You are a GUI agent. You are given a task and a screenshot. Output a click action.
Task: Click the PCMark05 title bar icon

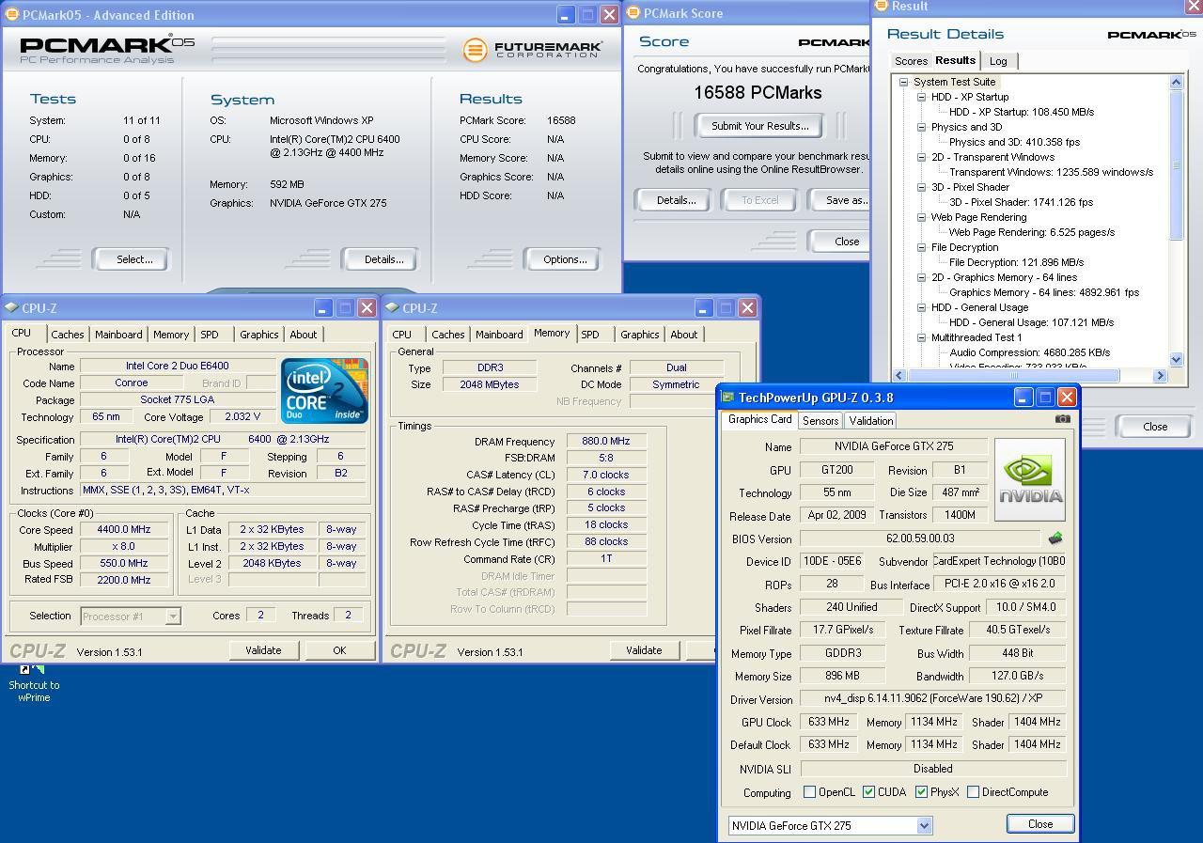(12, 15)
